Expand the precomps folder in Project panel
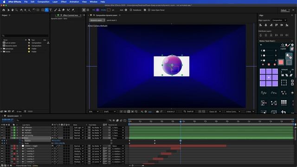Viewport: 297px width, 167px height. tap(1, 49)
